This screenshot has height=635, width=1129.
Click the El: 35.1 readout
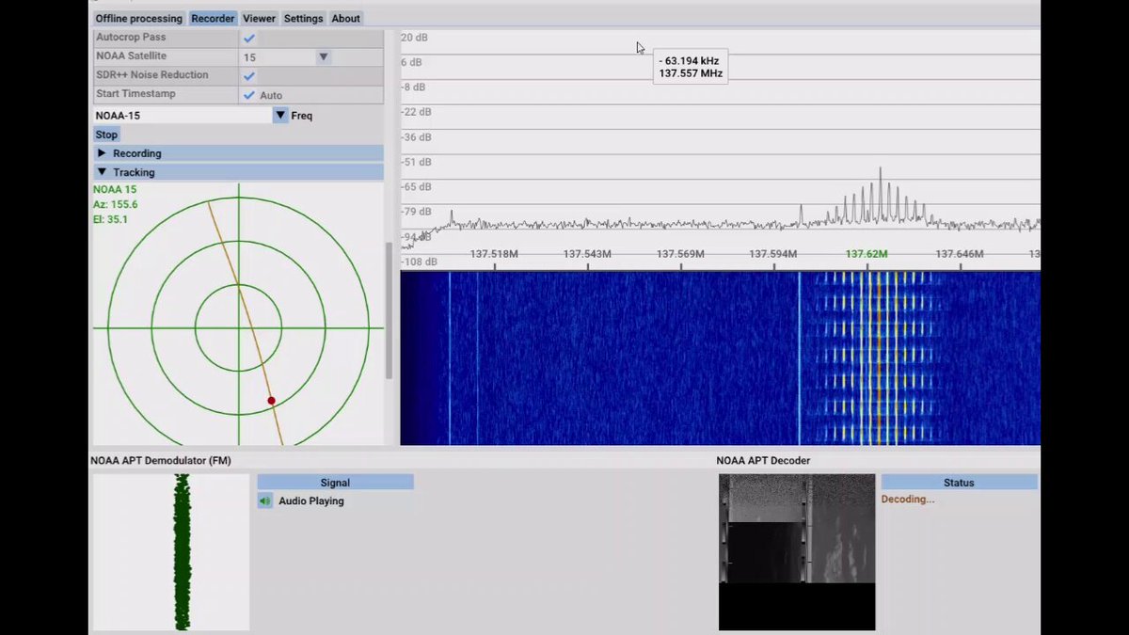pyautogui.click(x=110, y=219)
